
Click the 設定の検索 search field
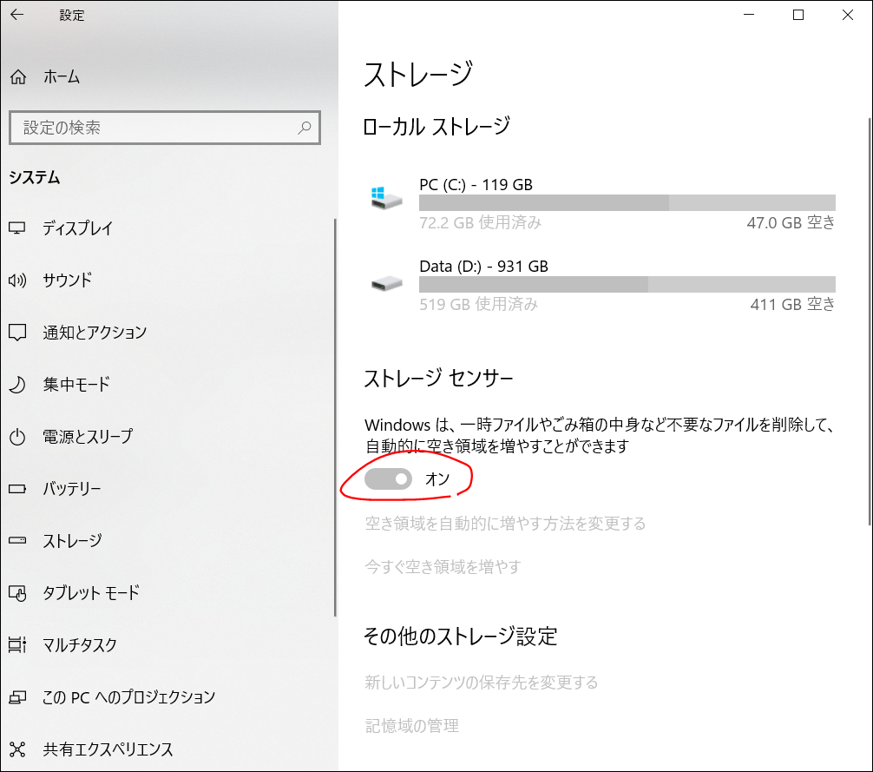tap(165, 128)
